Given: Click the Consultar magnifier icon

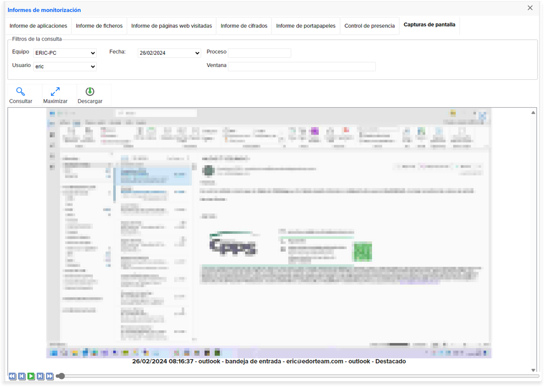Looking at the screenshot, I should tap(21, 91).
